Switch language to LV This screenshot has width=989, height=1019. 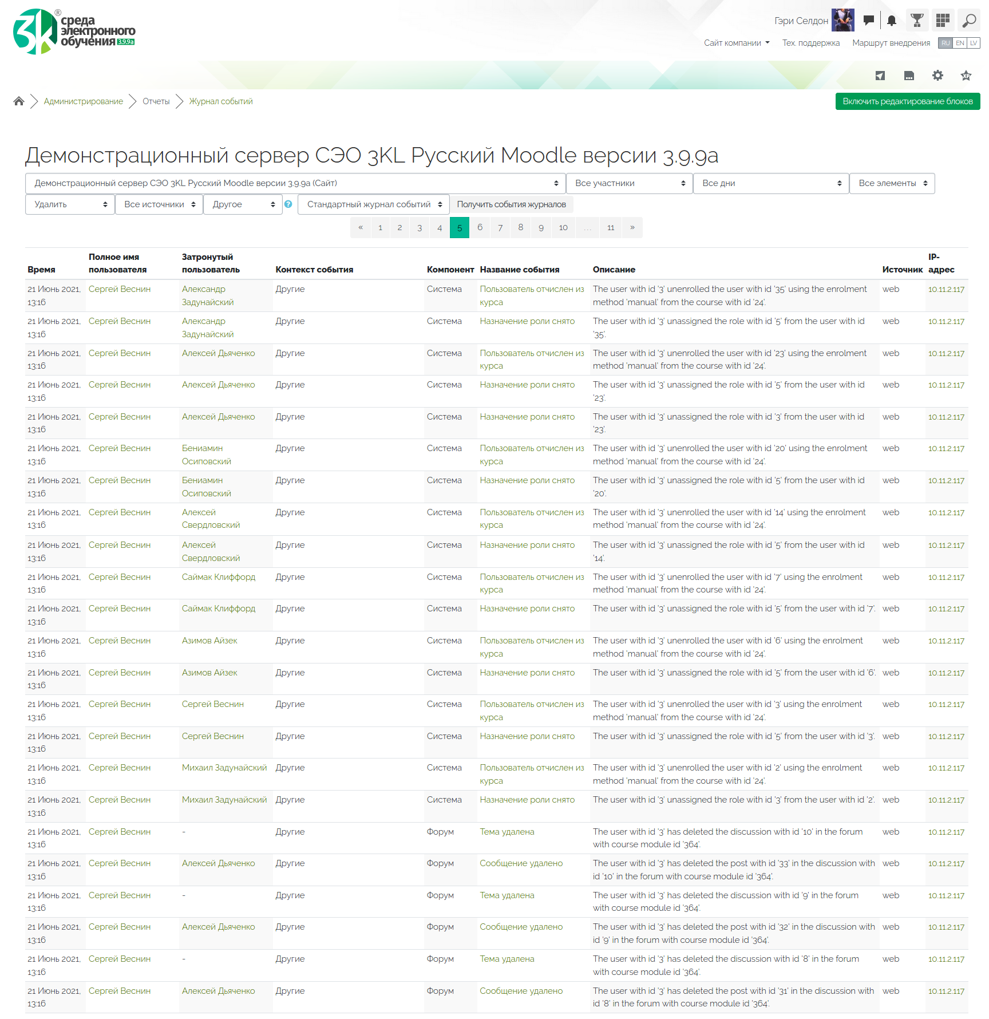pyautogui.click(x=974, y=43)
